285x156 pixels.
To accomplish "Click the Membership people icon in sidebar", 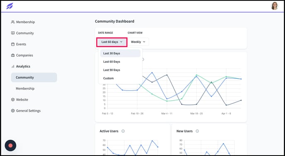I will 13,22.
